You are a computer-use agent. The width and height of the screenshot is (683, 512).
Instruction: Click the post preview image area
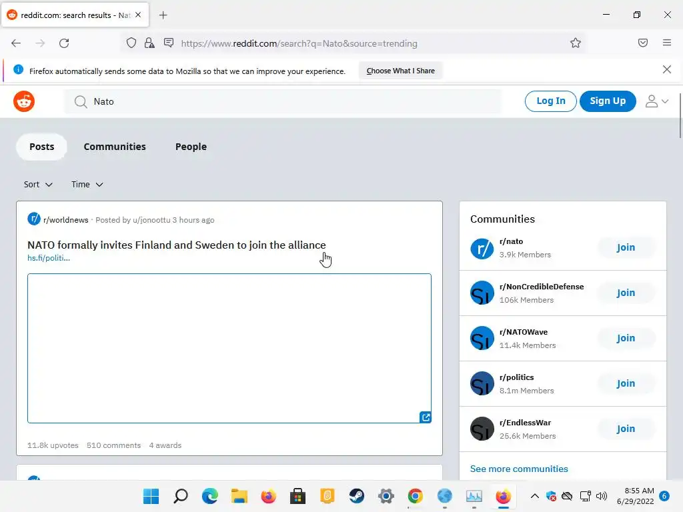[229, 348]
